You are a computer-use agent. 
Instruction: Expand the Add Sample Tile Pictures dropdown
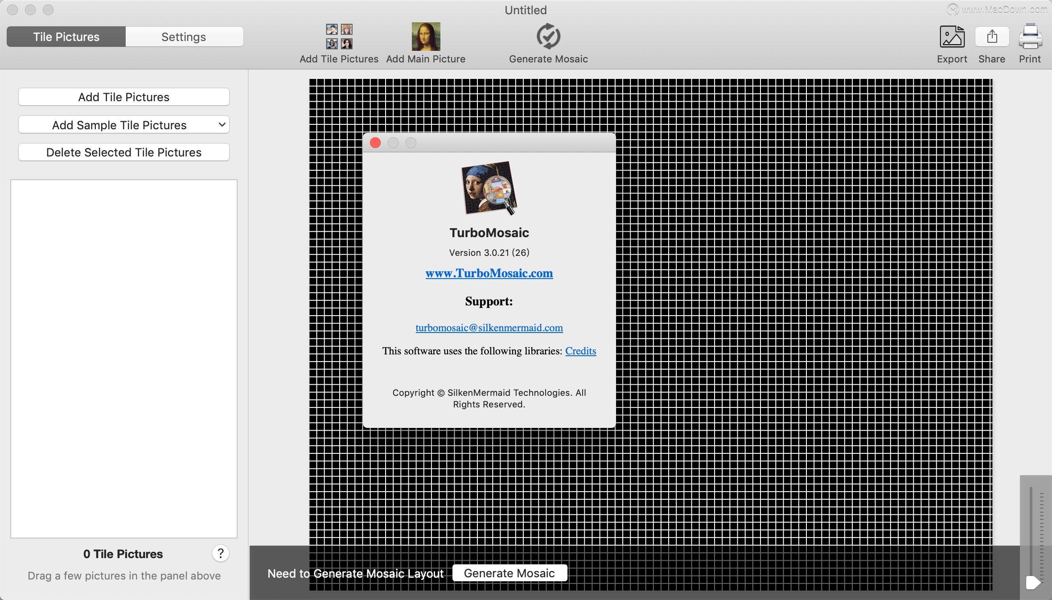point(124,125)
